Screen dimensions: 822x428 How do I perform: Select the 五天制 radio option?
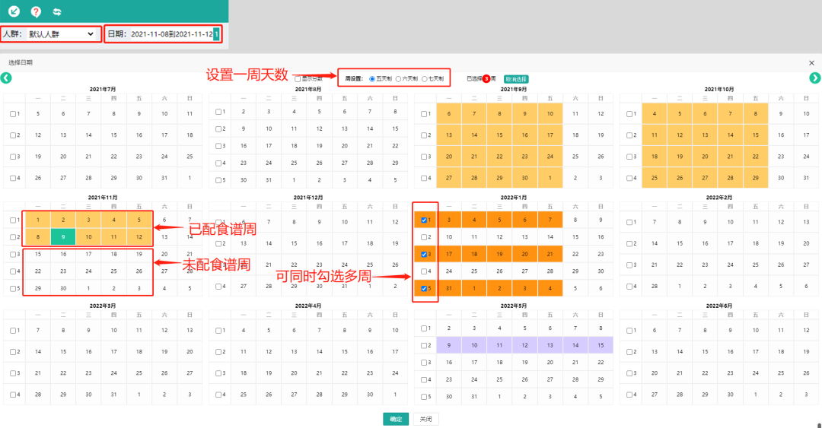(x=372, y=79)
